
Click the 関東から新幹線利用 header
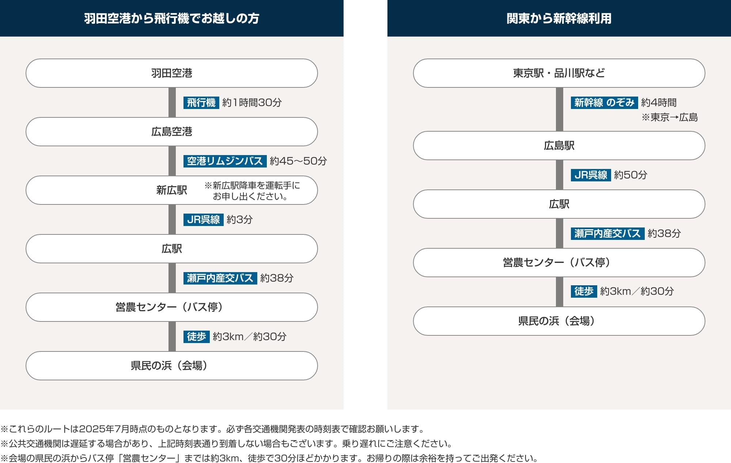pyautogui.click(x=559, y=18)
